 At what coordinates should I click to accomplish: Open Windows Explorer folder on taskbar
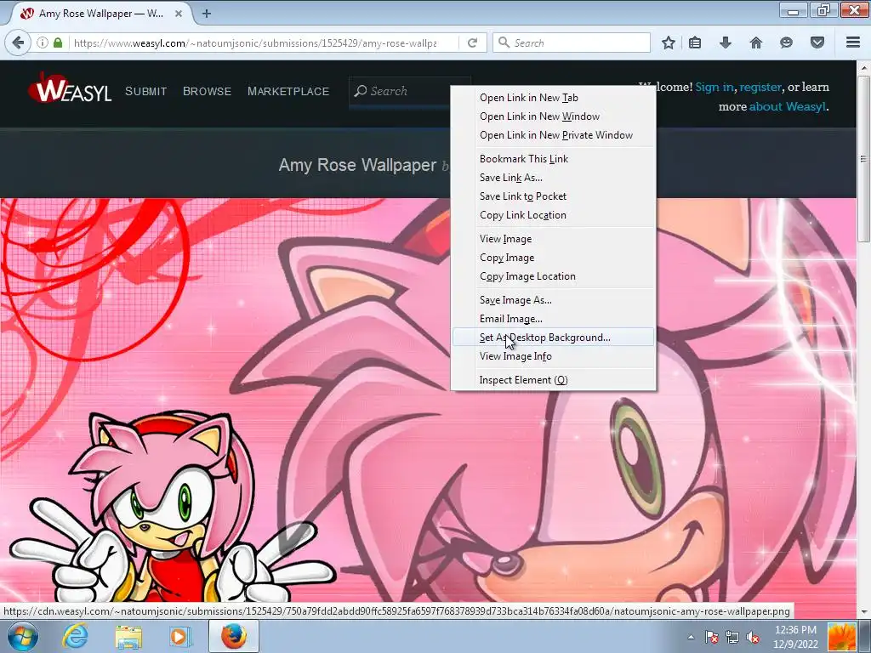pos(128,636)
